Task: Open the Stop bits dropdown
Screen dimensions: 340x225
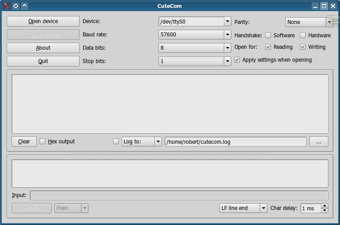Action: (227, 61)
